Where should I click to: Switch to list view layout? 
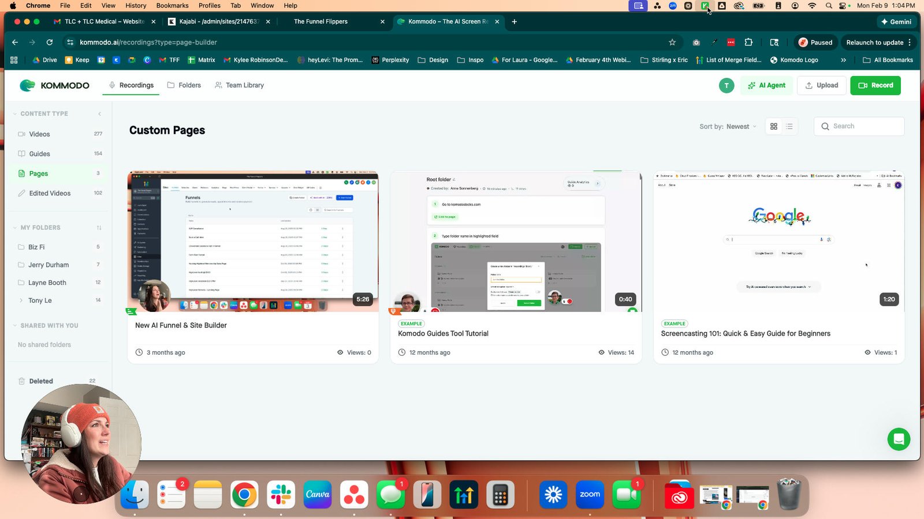789,126
